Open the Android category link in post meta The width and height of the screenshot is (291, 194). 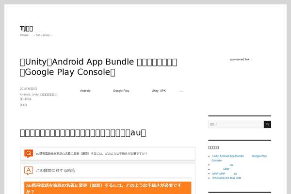[25, 95]
